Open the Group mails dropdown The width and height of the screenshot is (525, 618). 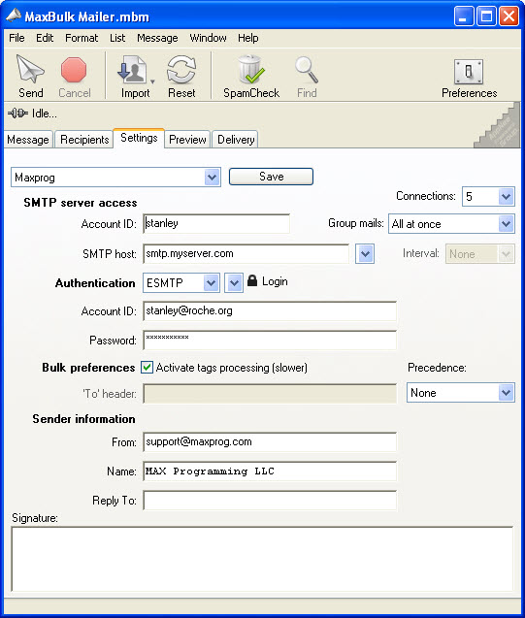click(x=507, y=224)
